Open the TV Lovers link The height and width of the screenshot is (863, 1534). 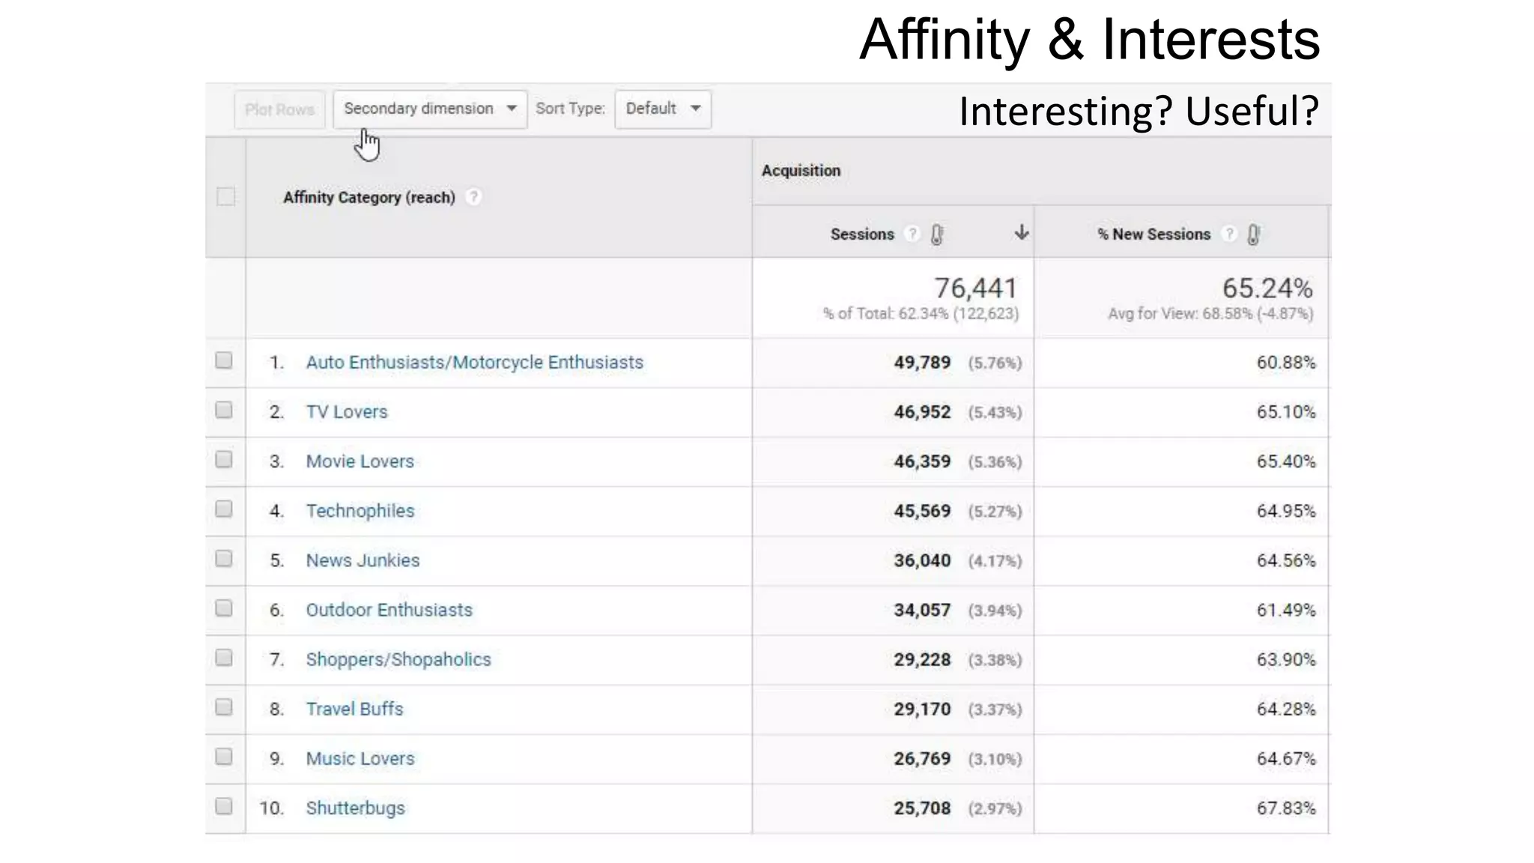[347, 411]
